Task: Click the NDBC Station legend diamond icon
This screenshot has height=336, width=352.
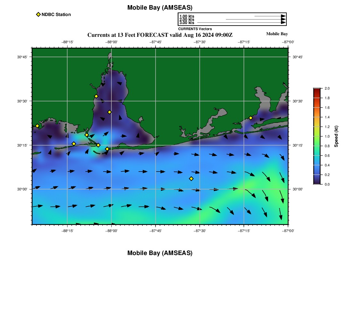Action: [38, 14]
